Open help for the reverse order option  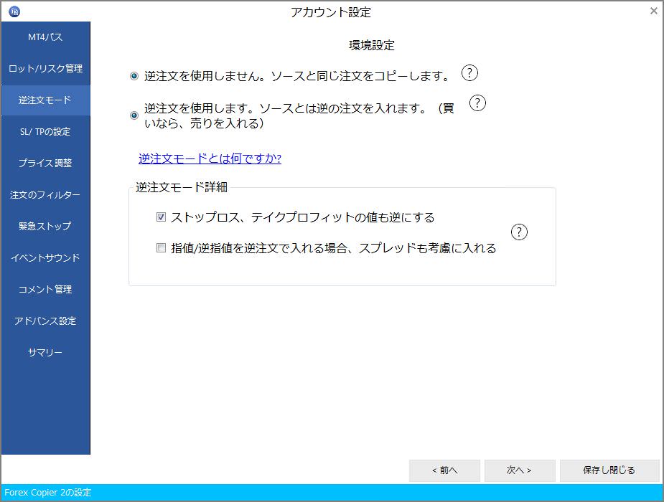point(477,103)
